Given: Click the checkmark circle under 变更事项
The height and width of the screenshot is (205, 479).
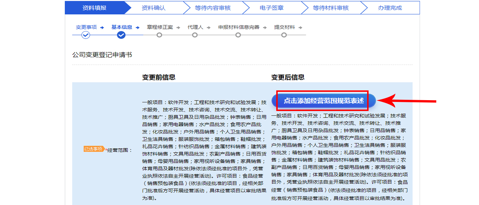Looking at the screenshot, I should coord(85,35).
